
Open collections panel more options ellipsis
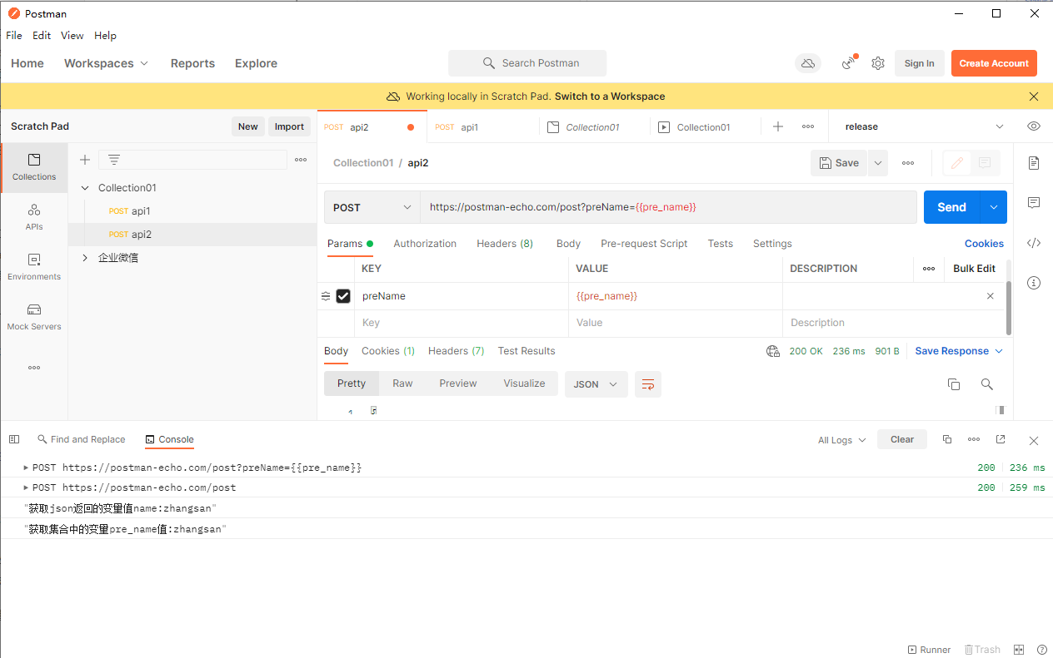301,160
